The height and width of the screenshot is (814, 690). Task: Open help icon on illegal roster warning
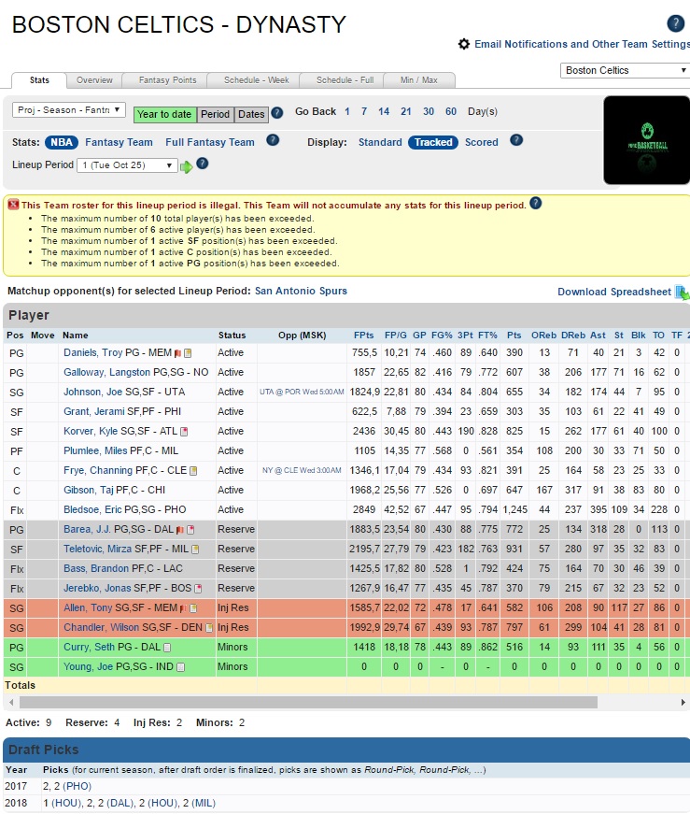[x=535, y=204]
